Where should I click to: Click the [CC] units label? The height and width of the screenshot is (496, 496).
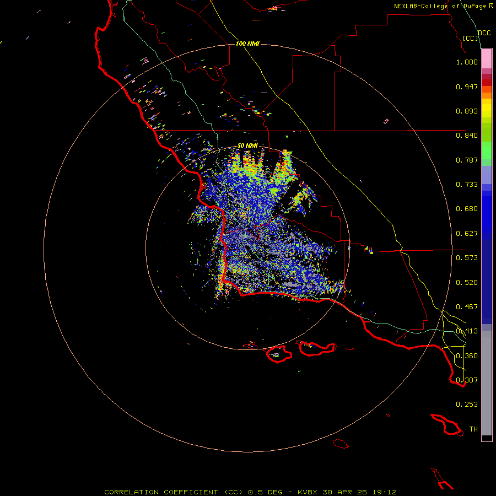(471, 39)
